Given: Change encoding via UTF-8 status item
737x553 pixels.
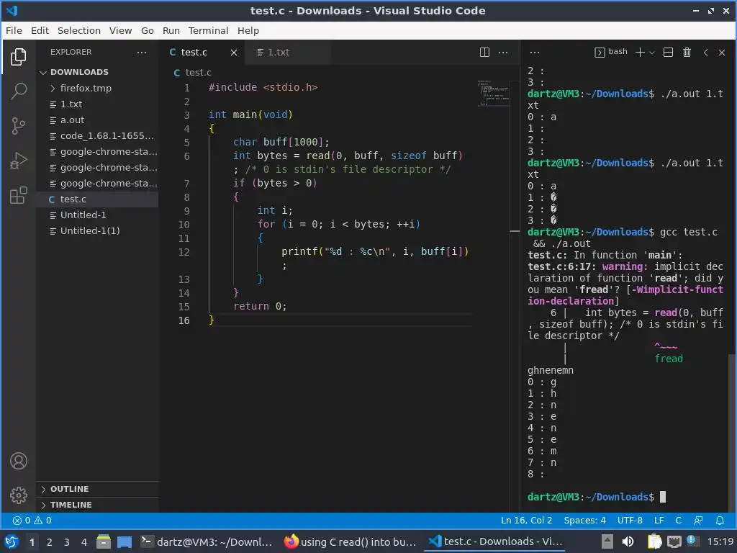Looking at the screenshot, I should tap(629, 521).
